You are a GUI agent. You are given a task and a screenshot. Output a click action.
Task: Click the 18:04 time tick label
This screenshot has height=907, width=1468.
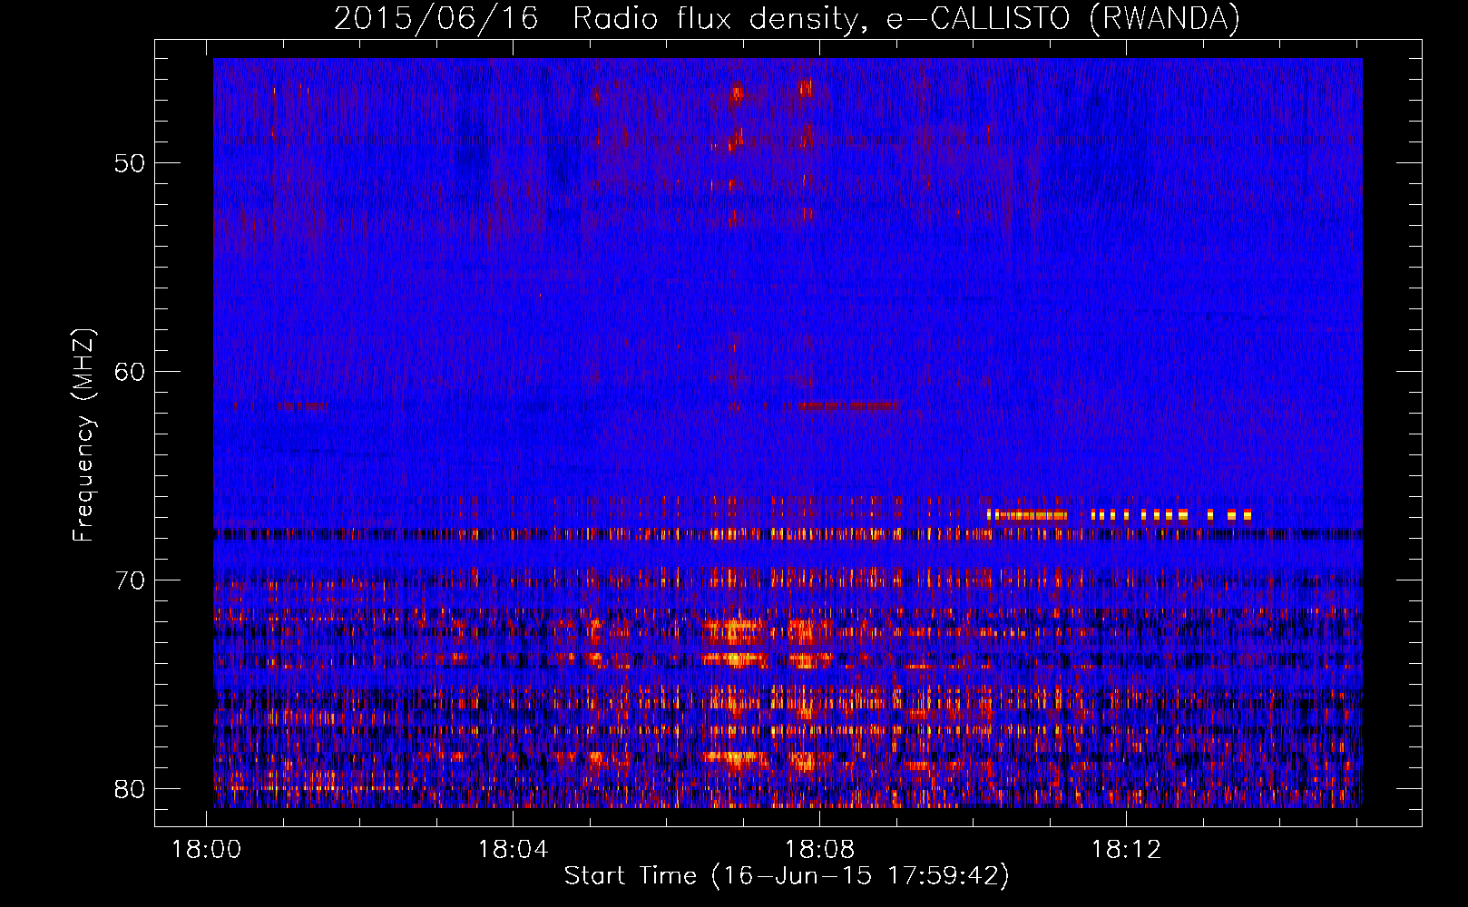[514, 850]
